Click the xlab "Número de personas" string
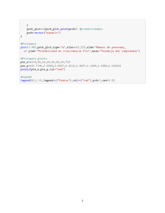 click(x=110, y=47)
